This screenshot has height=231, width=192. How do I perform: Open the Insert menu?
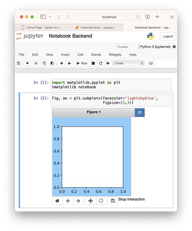click(x=65, y=55)
